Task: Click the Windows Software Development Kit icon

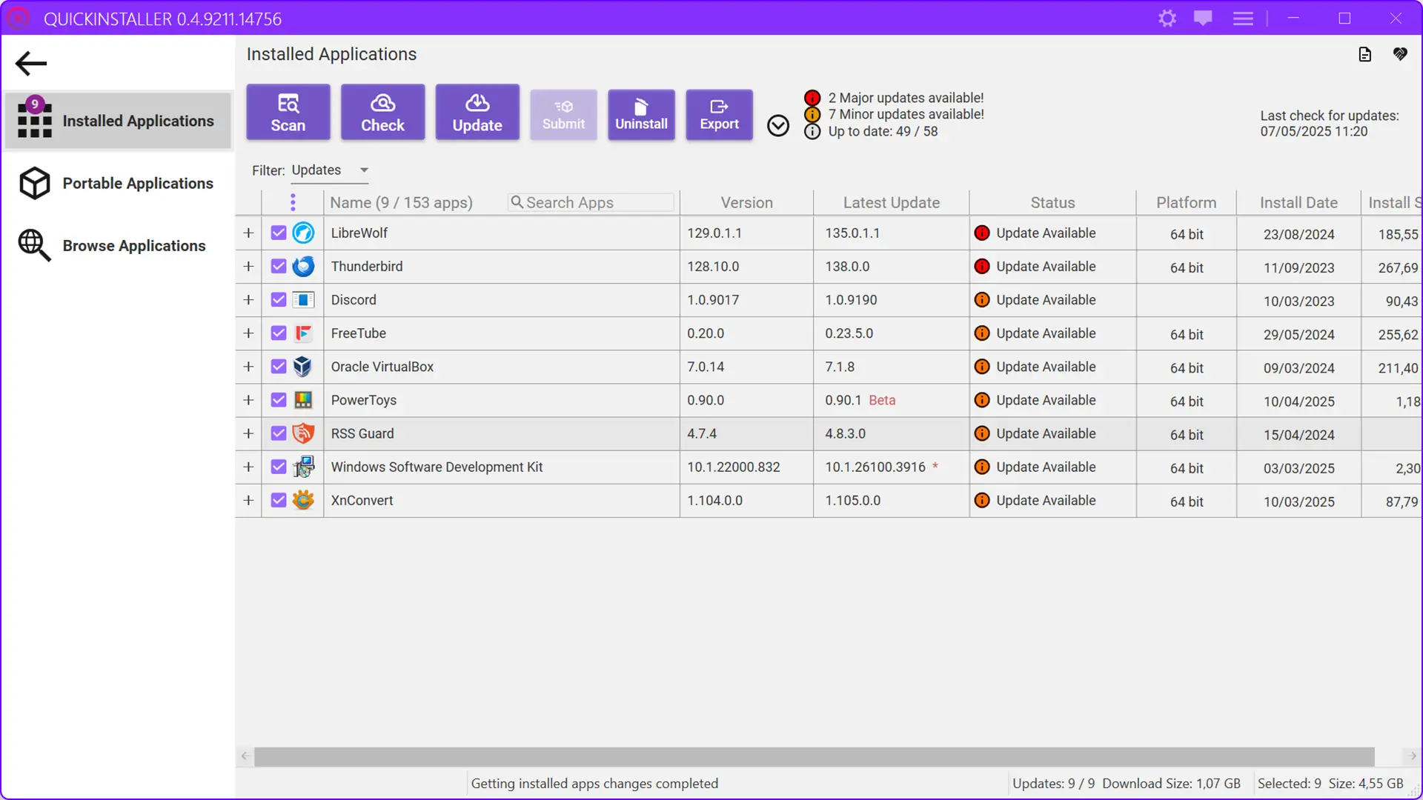Action: tap(303, 467)
